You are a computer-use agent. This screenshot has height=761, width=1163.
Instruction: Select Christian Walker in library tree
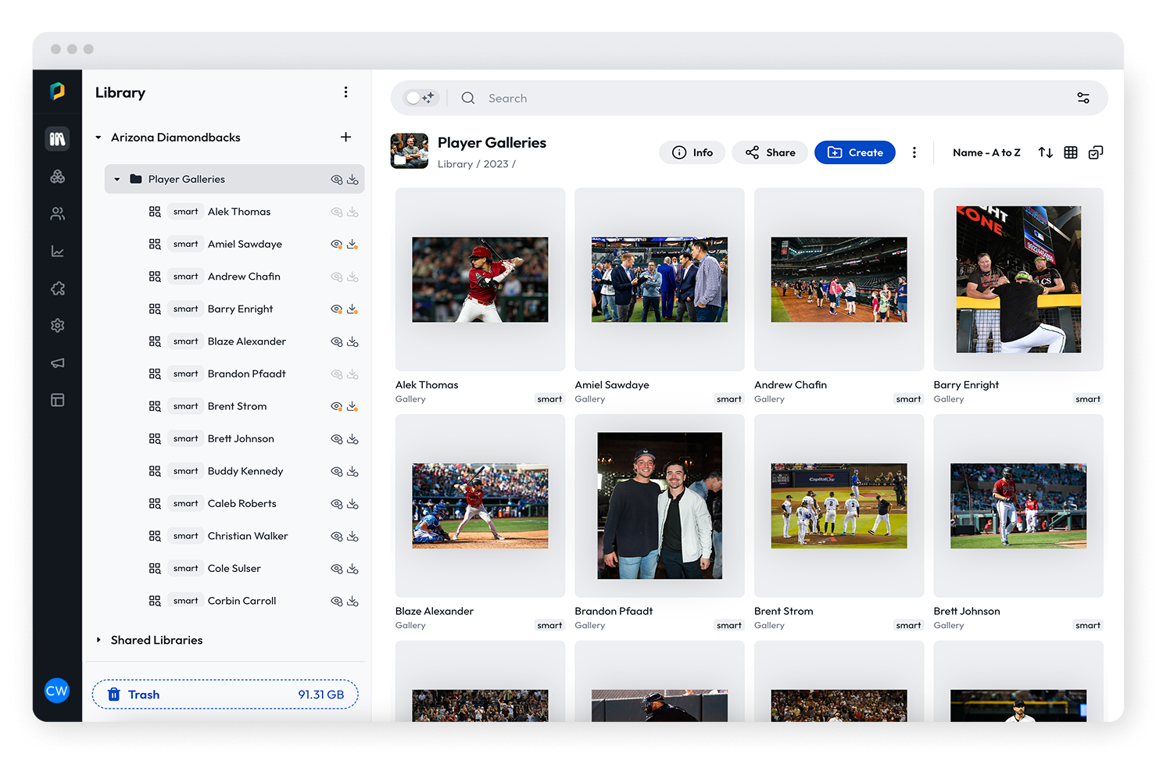click(x=248, y=536)
